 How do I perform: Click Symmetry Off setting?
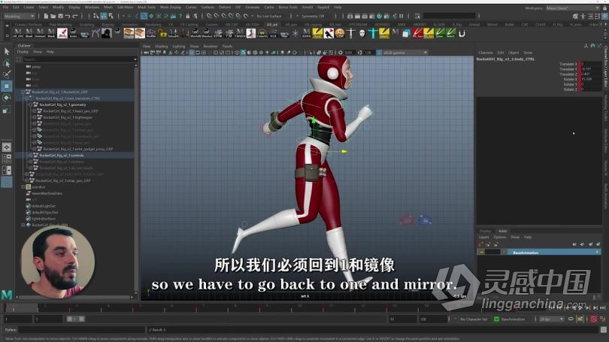tap(313, 17)
